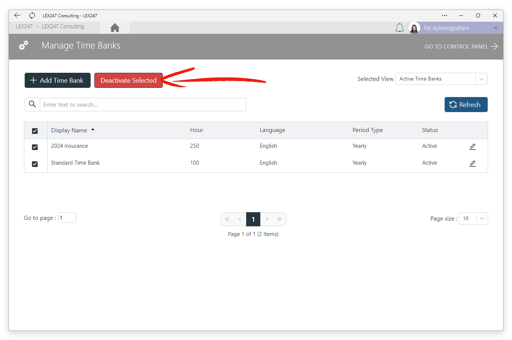Uncheck the 2024 Insurance row checkbox
512x340 pixels.
click(x=35, y=147)
